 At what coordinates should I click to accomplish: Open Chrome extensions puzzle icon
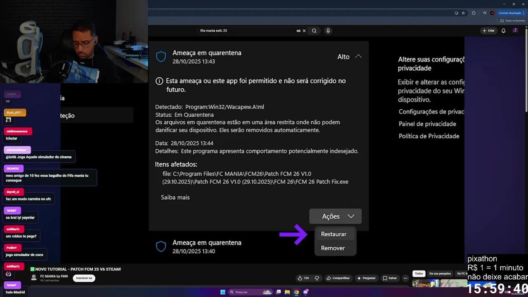coord(474,13)
